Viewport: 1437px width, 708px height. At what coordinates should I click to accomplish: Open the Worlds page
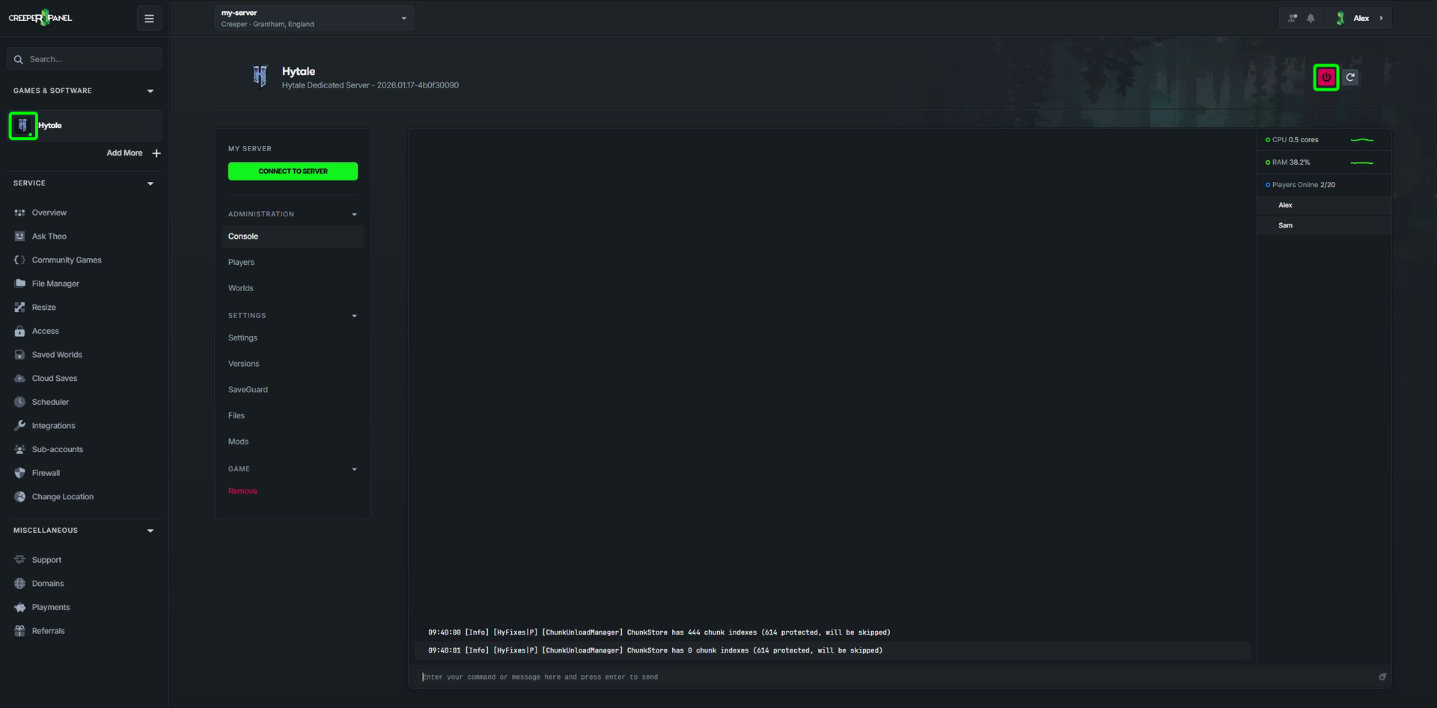pos(241,288)
